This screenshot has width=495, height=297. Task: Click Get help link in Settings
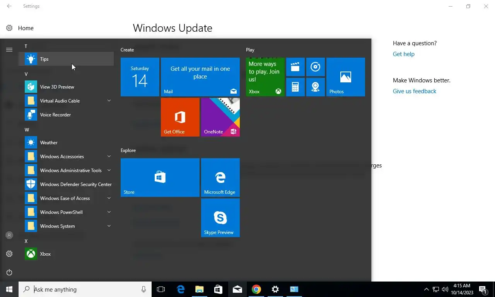pos(404,54)
